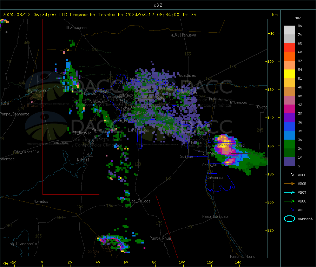Click the Pampa_Diamante map label
The width and height of the screenshot is (316, 267).
pyautogui.click(x=15, y=114)
